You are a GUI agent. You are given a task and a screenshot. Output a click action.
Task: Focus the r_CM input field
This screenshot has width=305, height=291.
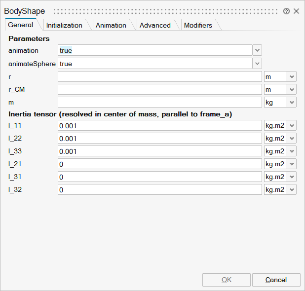[159, 89]
